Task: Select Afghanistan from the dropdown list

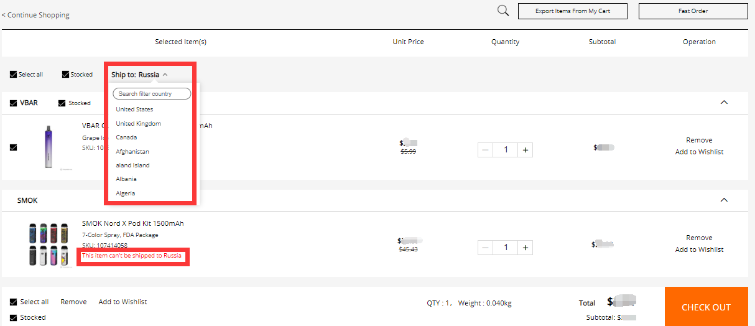Action: [x=132, y=152]
